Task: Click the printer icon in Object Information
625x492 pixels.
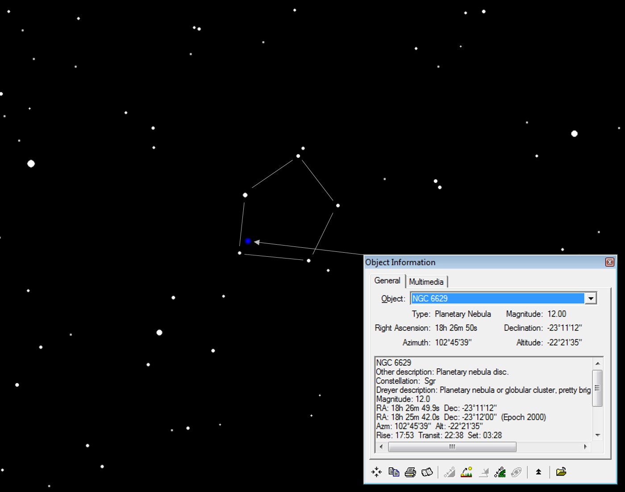Action: (410, 472)
